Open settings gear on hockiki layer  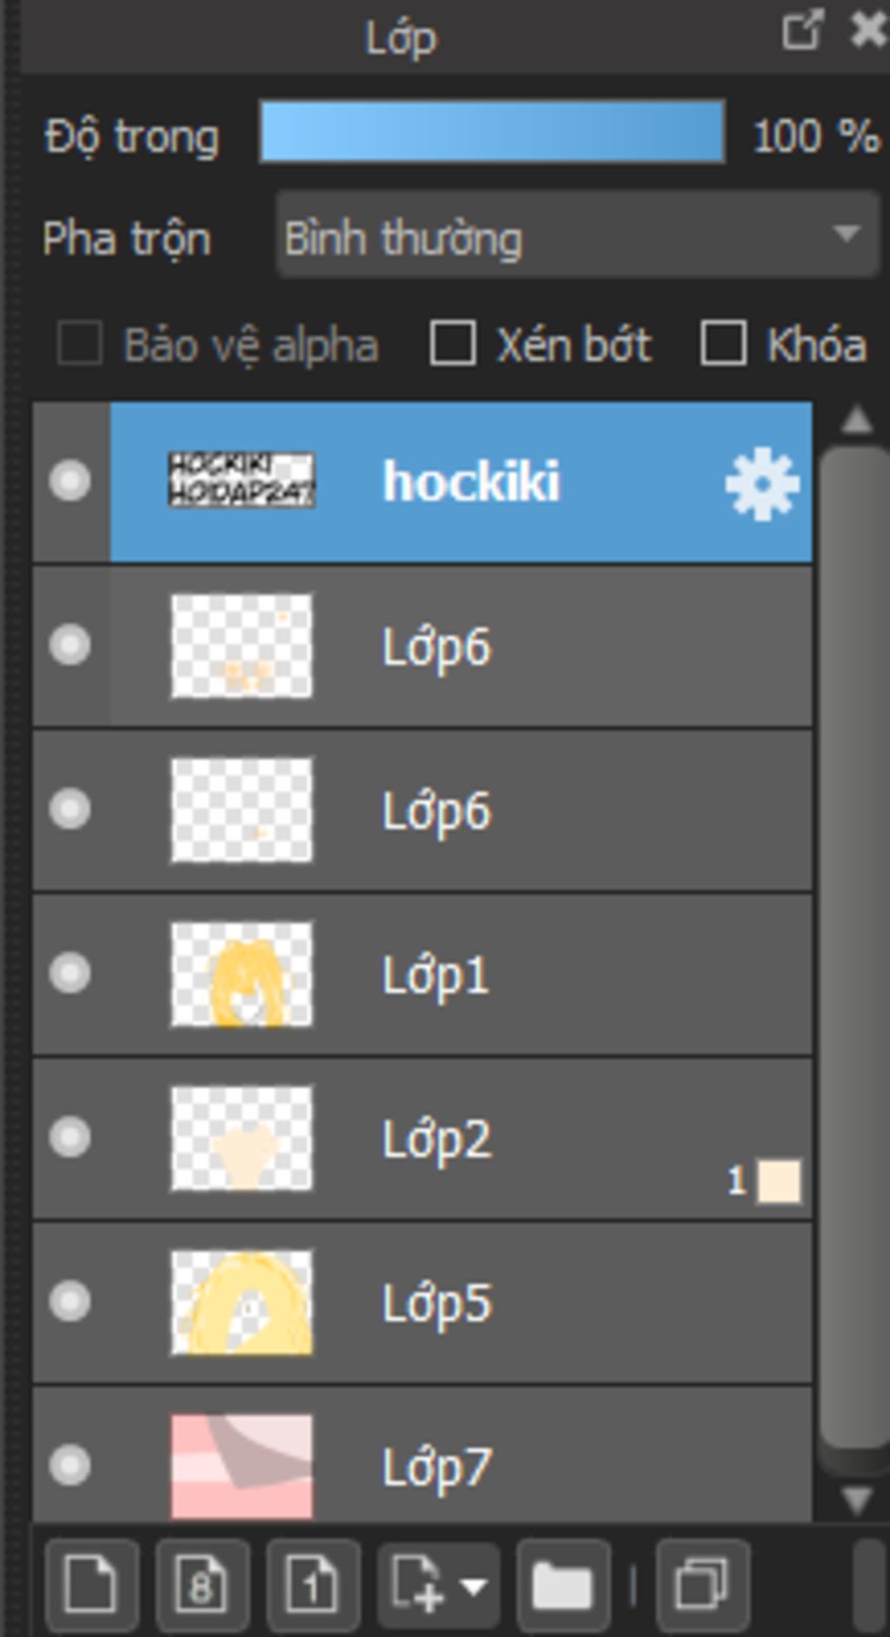(x=761, y=483)
